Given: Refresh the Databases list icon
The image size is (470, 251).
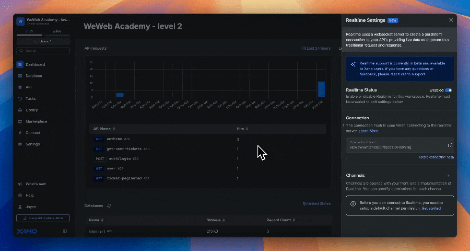Looking at the screenshot, I should point(109,206).
